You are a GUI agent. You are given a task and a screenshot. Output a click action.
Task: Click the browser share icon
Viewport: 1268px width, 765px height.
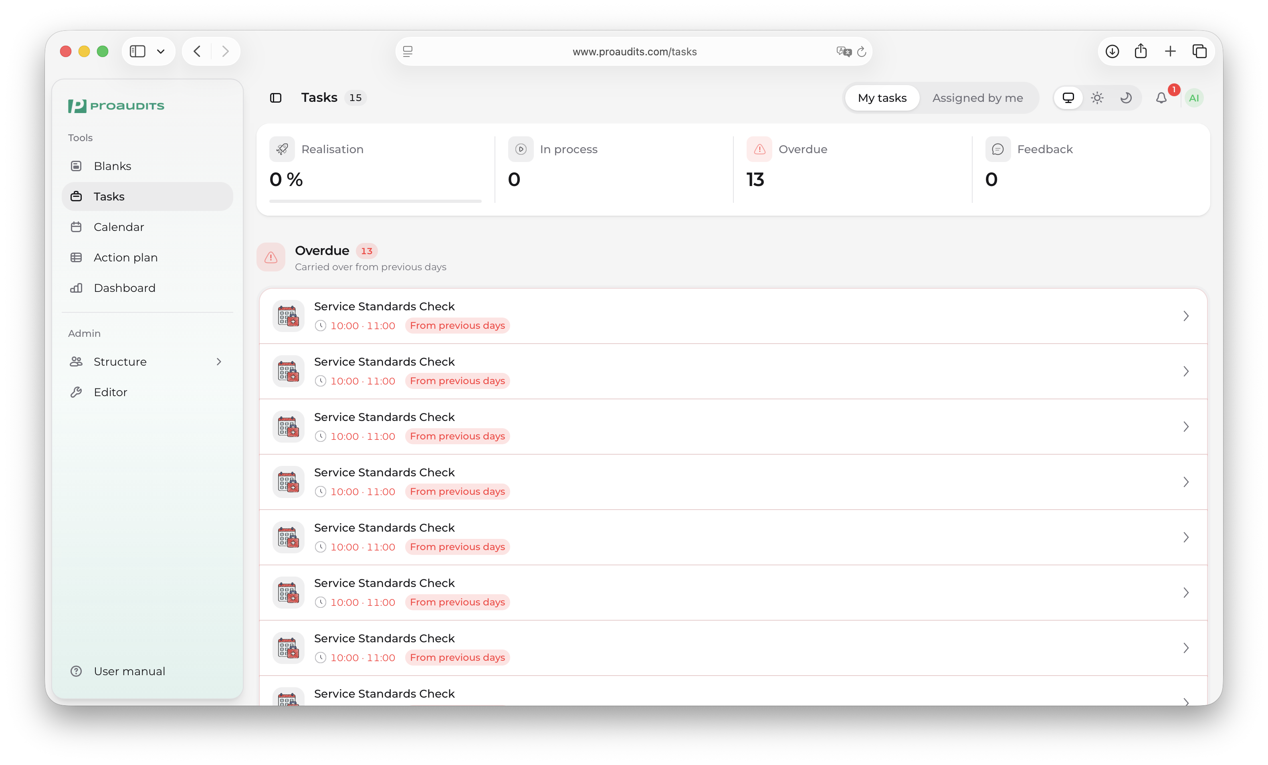[x=1141, y=51]
